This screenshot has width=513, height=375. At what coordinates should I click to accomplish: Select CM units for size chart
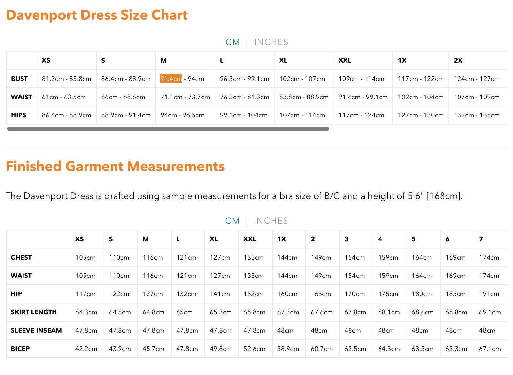[x=233, y=42]
